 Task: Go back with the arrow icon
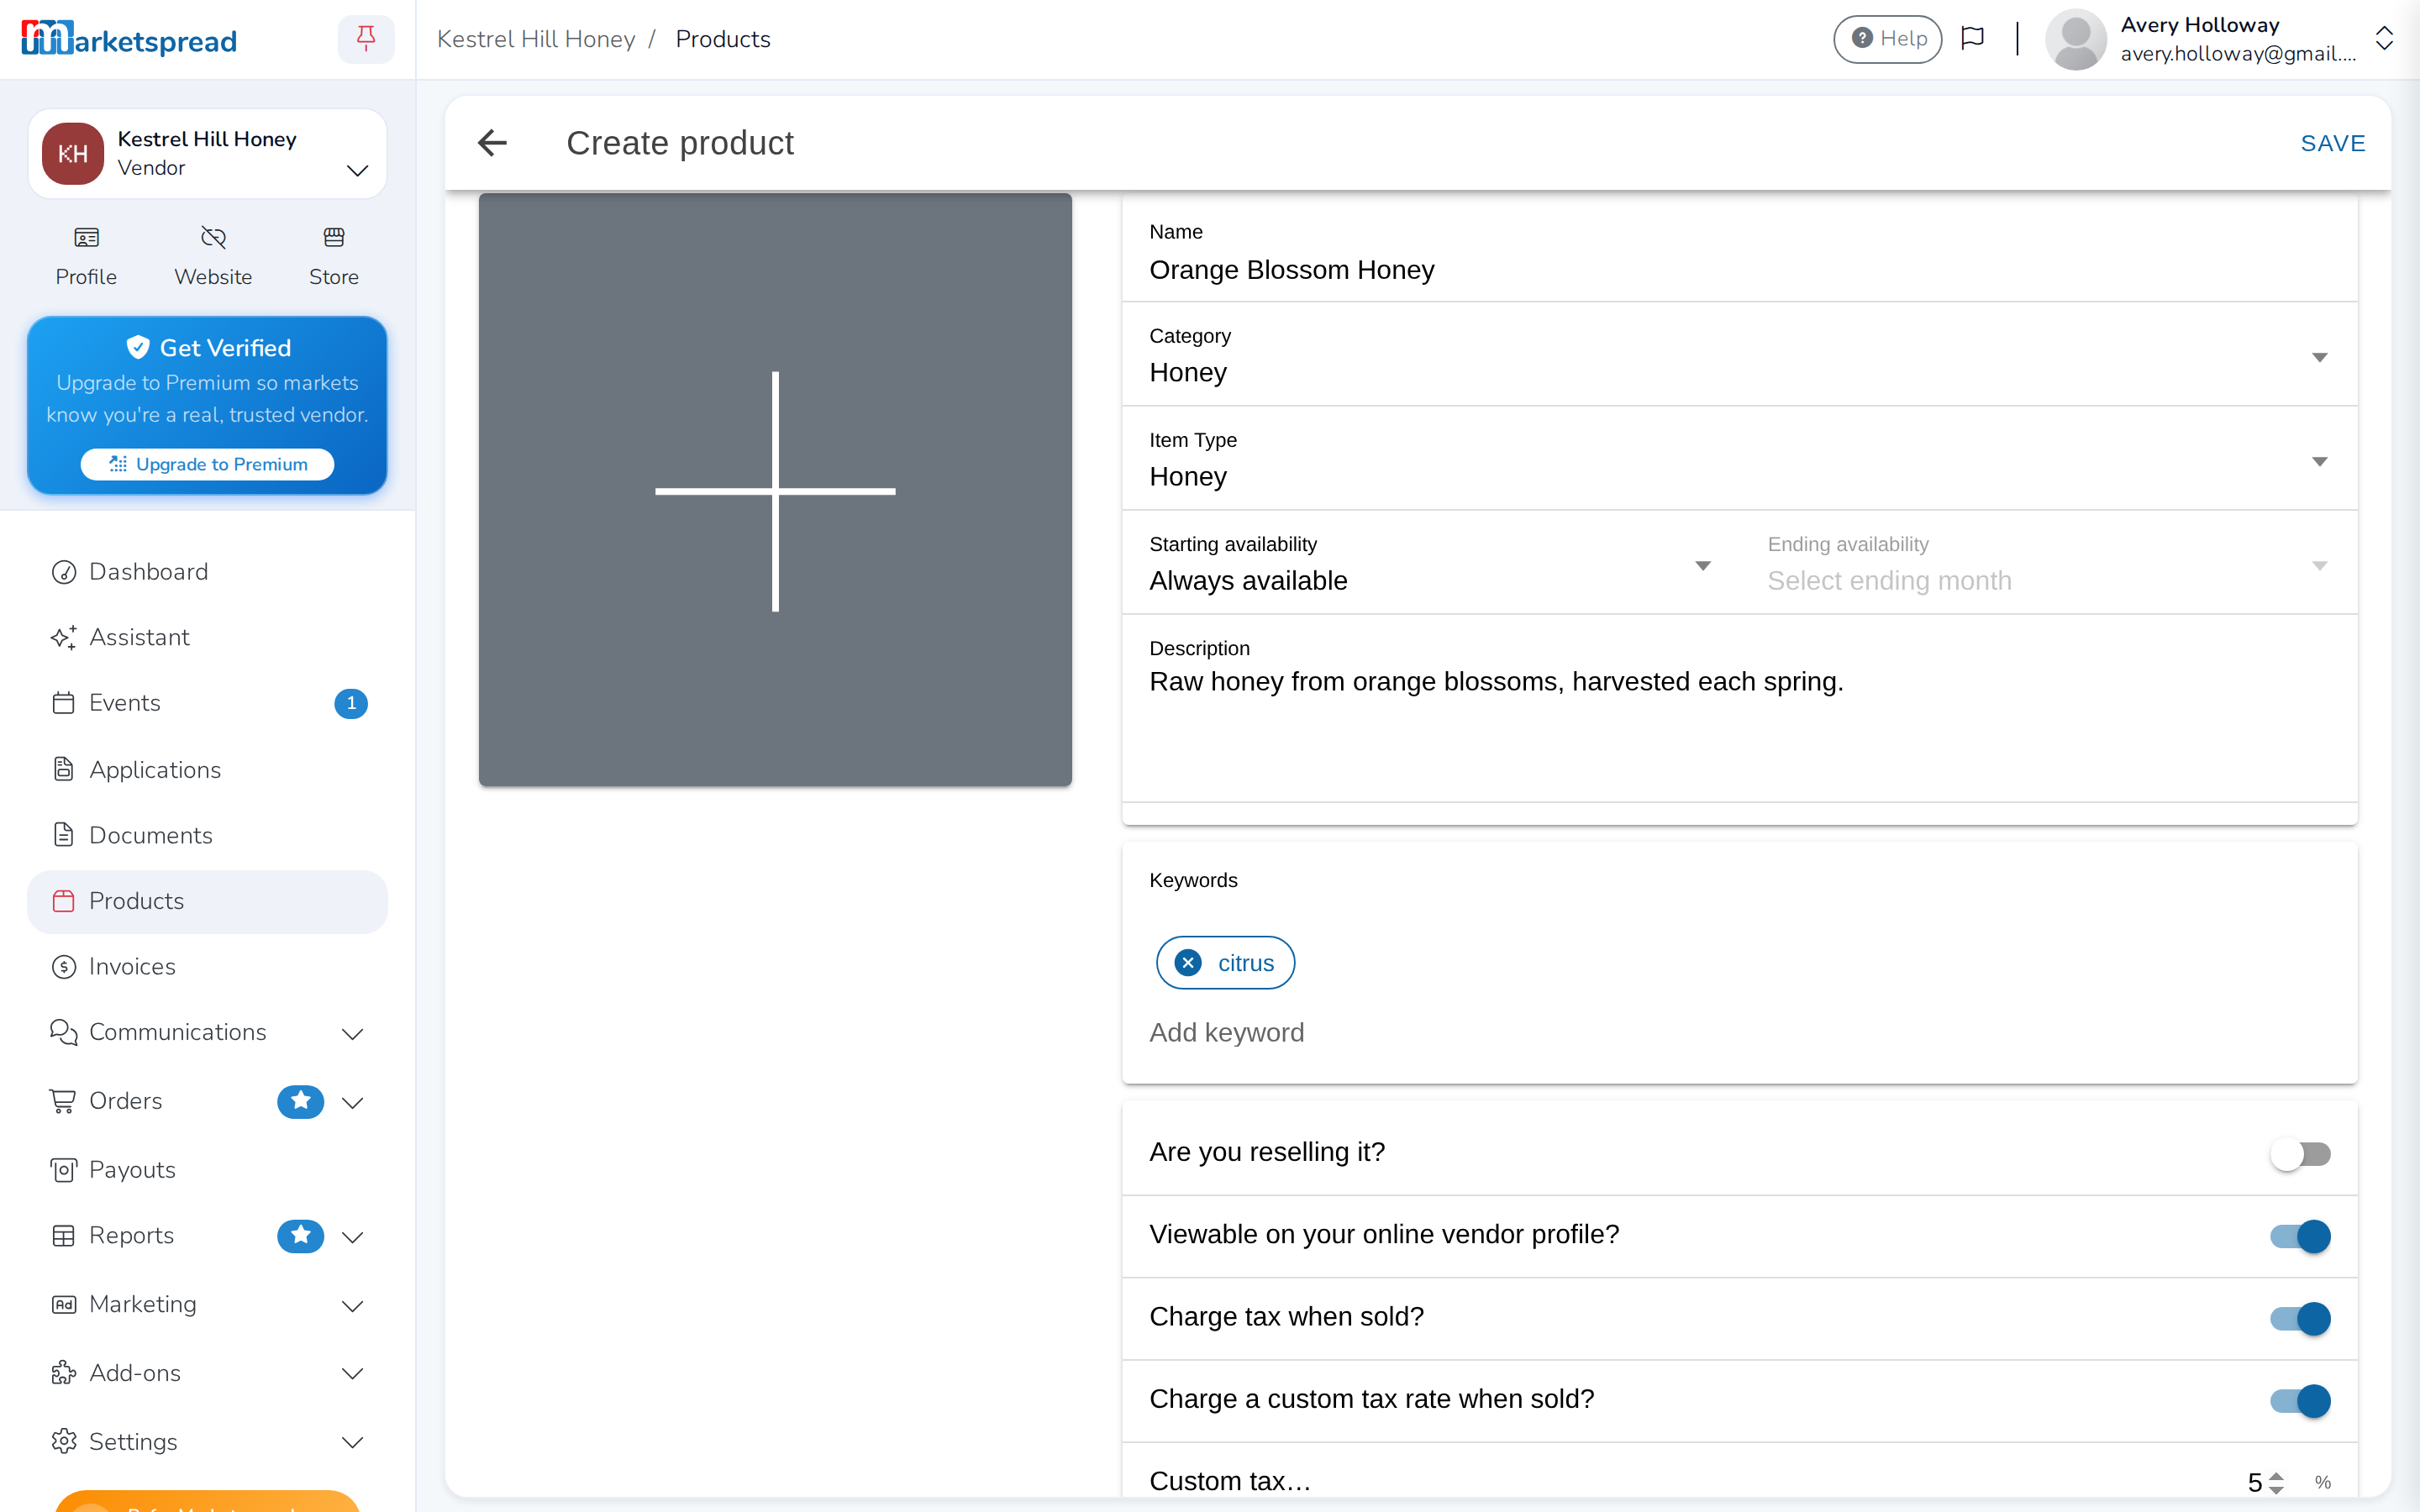coord(492,143)
